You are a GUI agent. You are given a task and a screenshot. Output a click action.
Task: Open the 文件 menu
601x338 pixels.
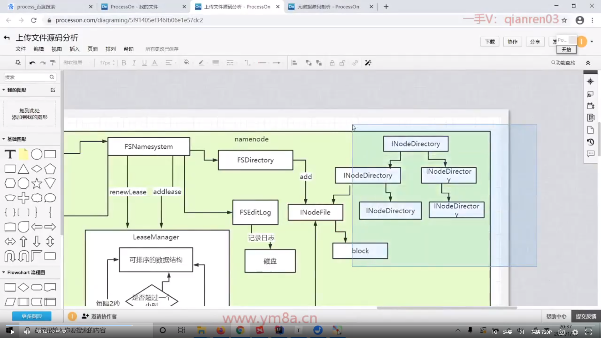[x=21, y=49]
